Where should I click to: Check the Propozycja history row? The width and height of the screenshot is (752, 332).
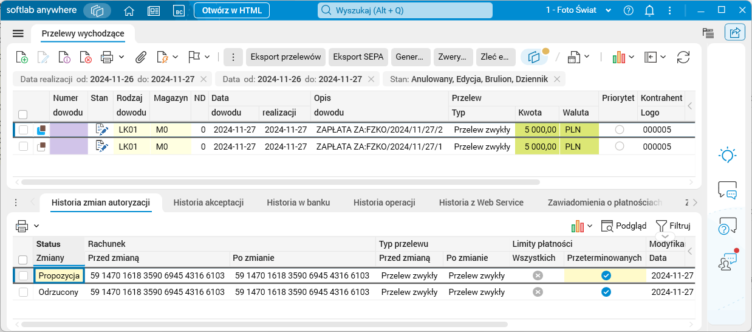(22, 275)
